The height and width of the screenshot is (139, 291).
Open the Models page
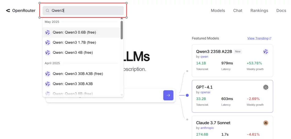218,10
